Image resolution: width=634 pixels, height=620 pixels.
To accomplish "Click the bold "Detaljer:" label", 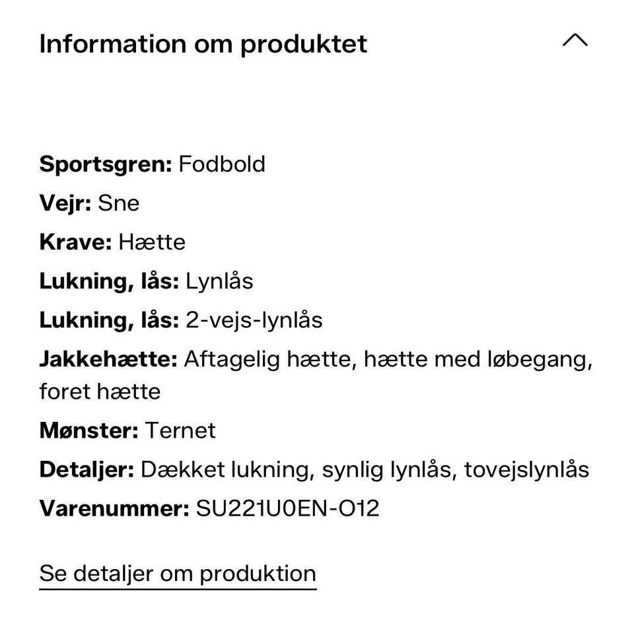I will [x=87, y=469].
